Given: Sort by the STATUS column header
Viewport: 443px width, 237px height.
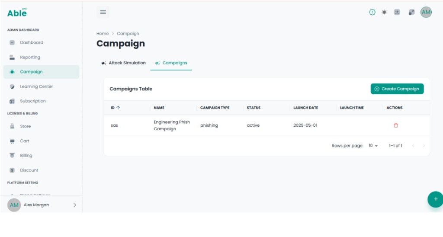Looking at the screenshot, I should coord(254,108).
